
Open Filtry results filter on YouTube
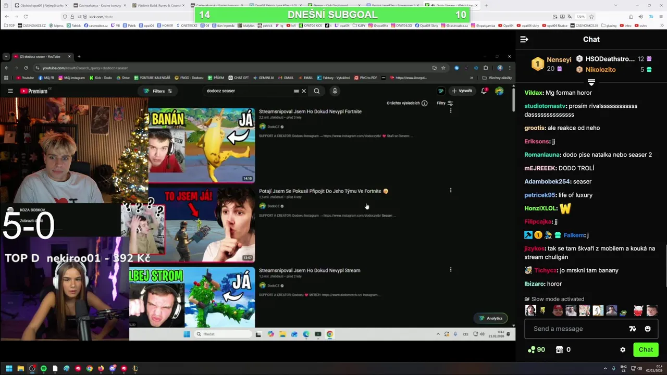click(444, 103)
